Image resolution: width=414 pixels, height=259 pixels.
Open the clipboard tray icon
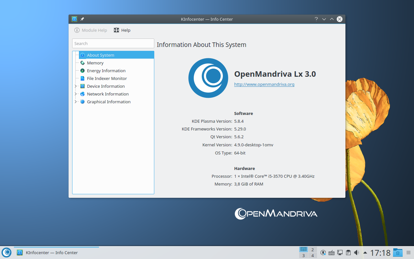point(348,253)
